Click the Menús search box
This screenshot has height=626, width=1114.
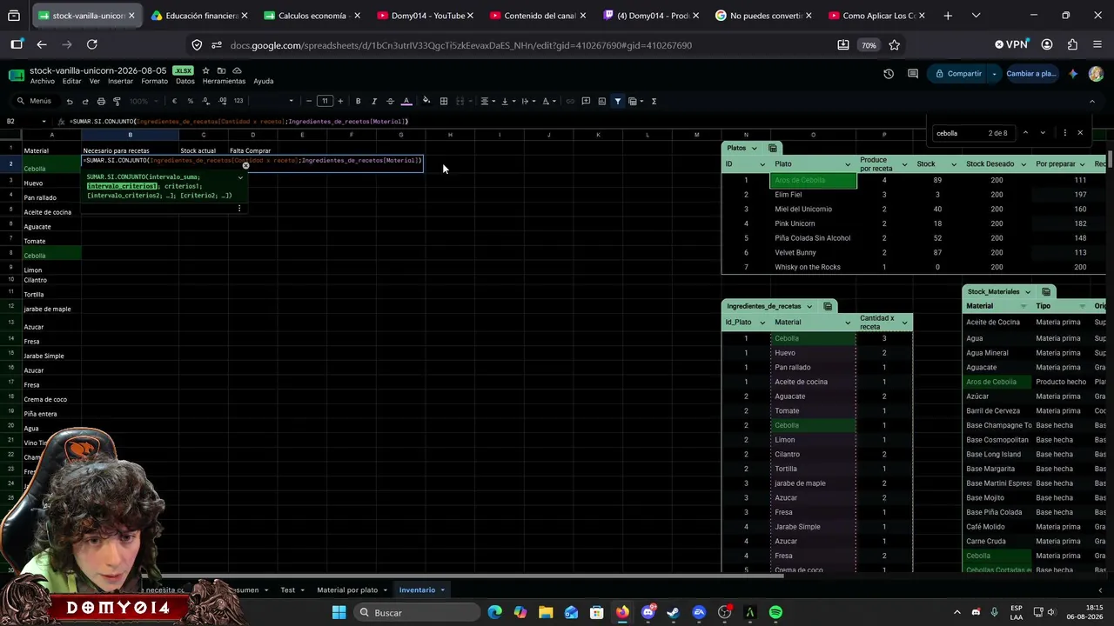click(x=36, y=101)
